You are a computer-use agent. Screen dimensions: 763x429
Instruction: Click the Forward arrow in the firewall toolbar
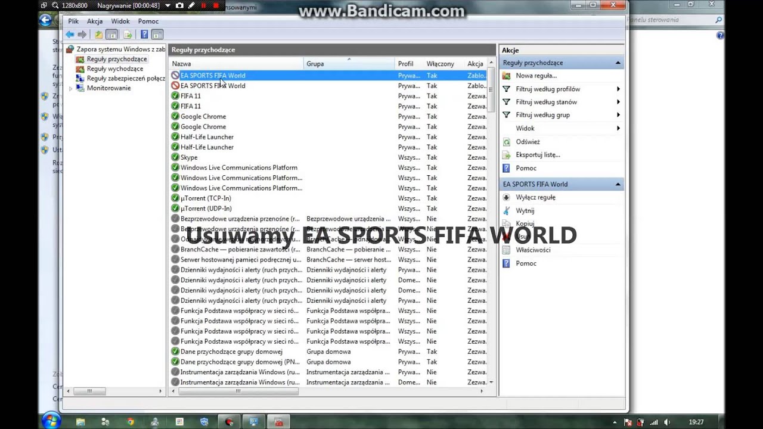(82, 35)
